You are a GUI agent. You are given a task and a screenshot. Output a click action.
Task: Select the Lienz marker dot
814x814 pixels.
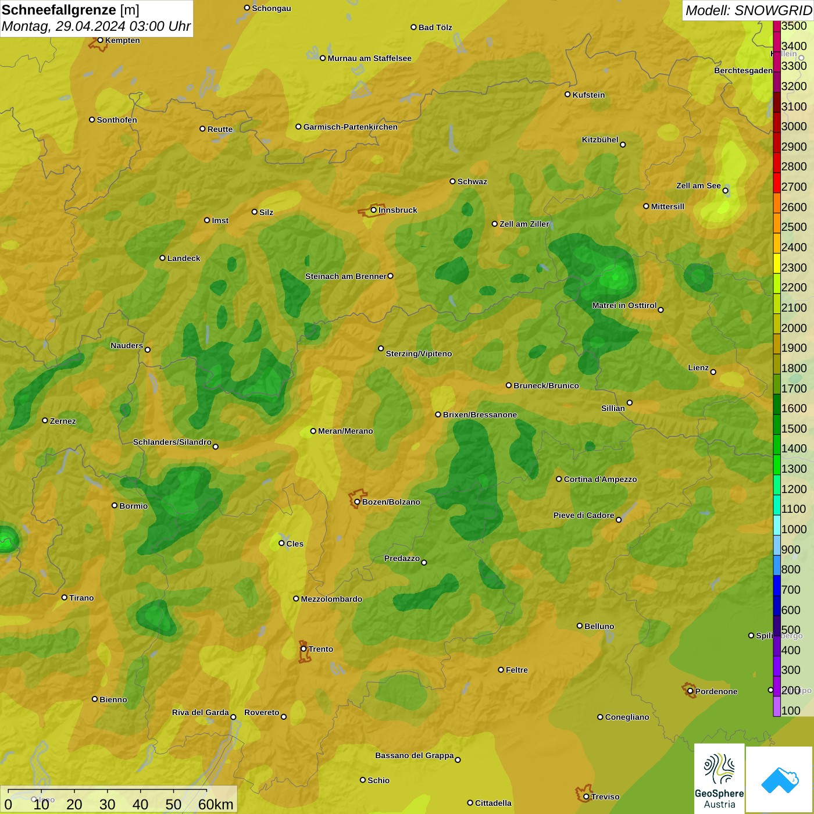tap(713, 372)
